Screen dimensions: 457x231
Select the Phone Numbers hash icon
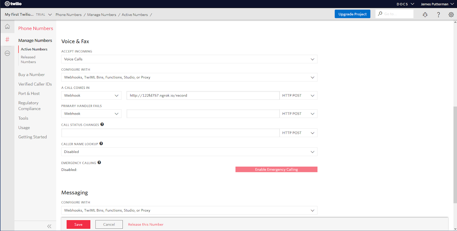click(x=7, y=39)
